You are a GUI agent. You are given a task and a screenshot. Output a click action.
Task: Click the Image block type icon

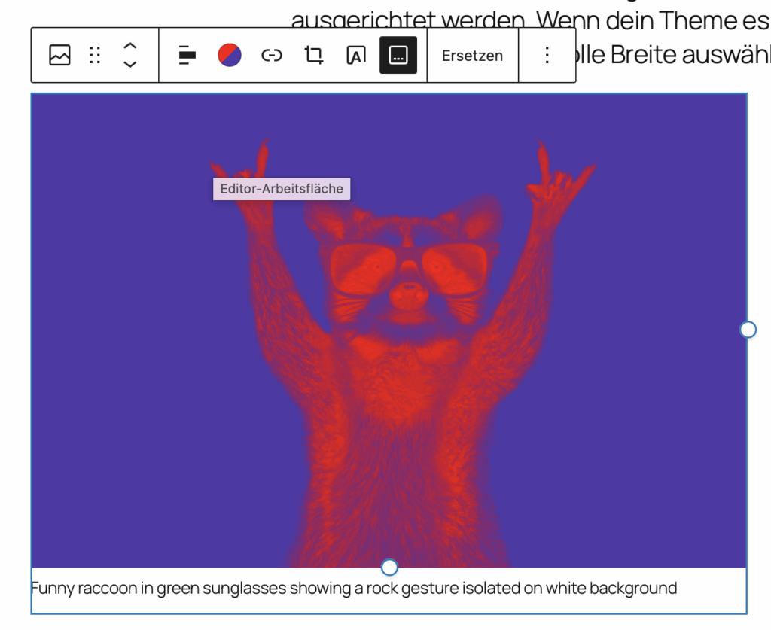tap(59, 55)
